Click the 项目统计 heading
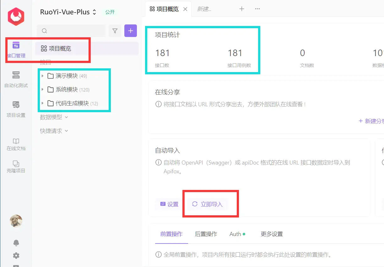Screen dimensions: 384x267 pyautogui.click(x=167, y=35)
